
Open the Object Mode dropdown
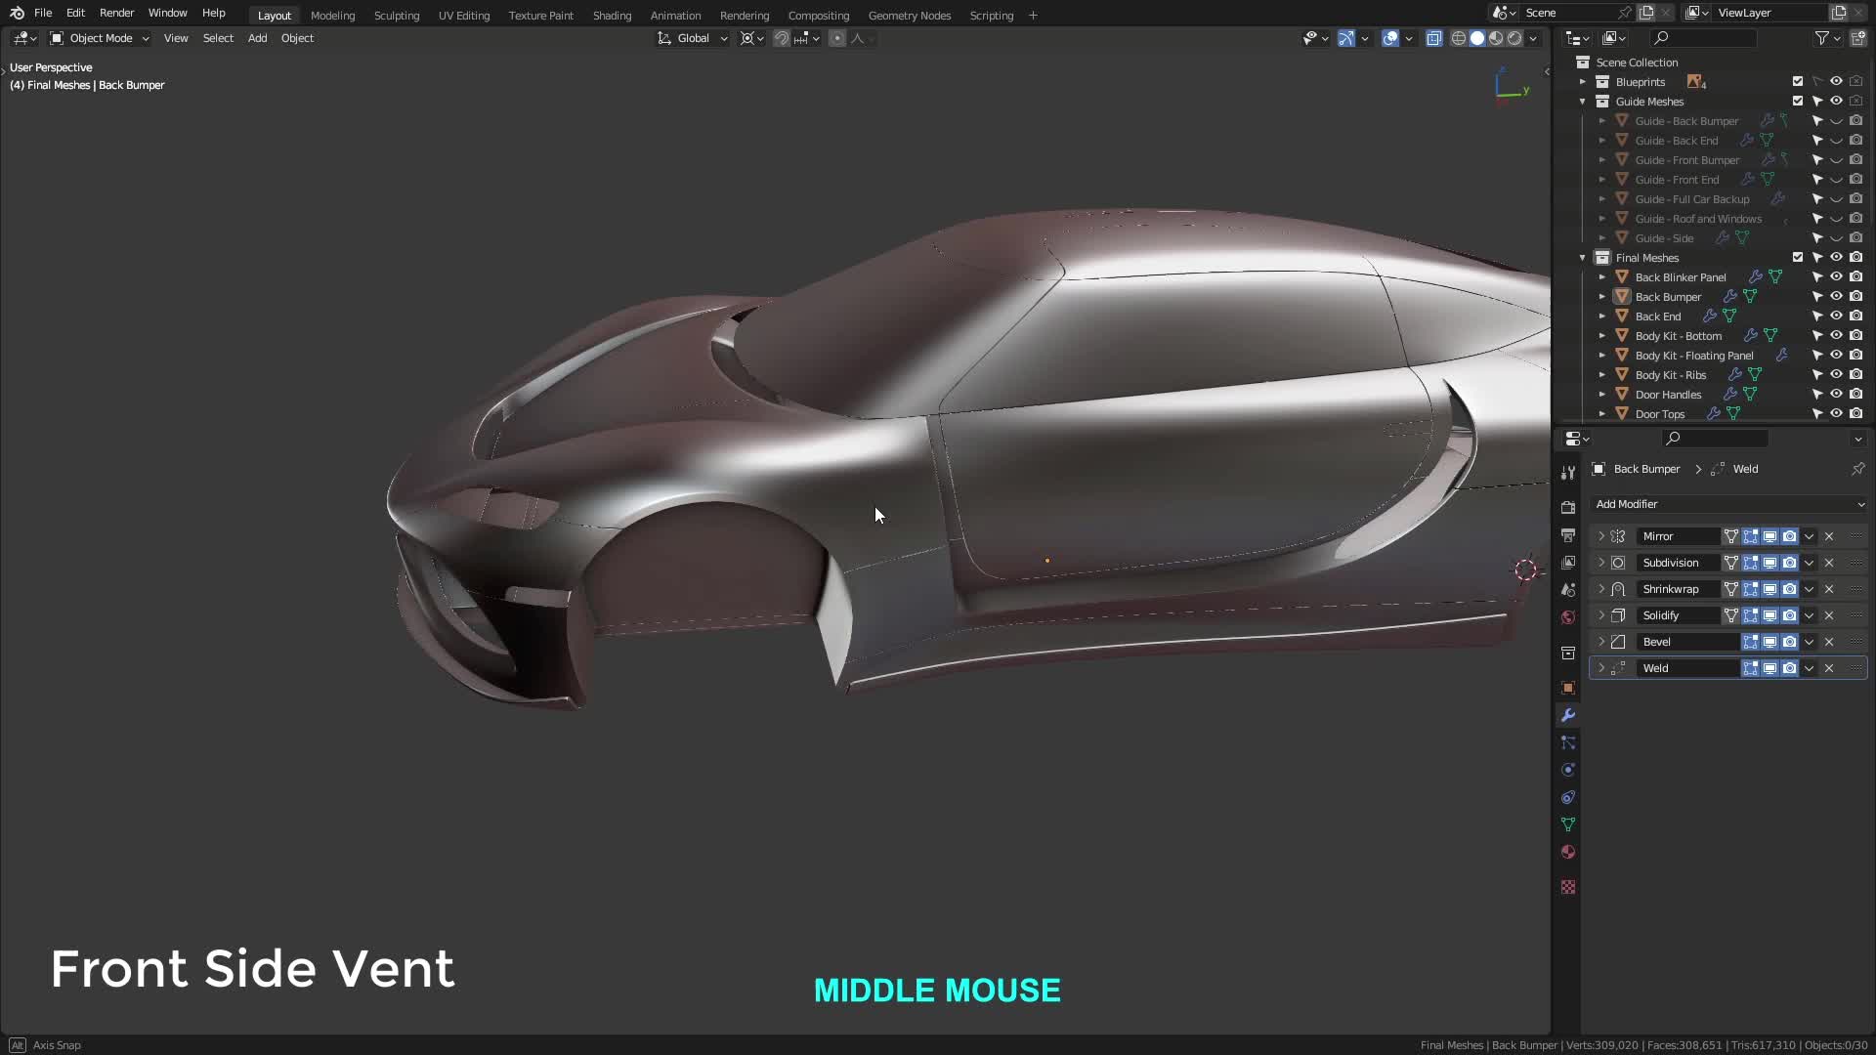[100, 38]
